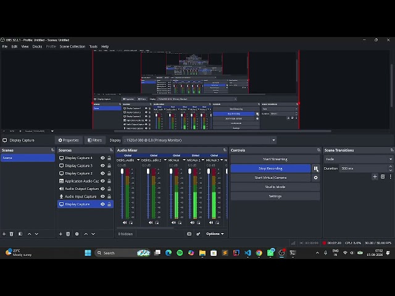This screenshot has height=296, width=395.
Task: Open Google Chrome from taskbar
Action: tap(259, 253)
